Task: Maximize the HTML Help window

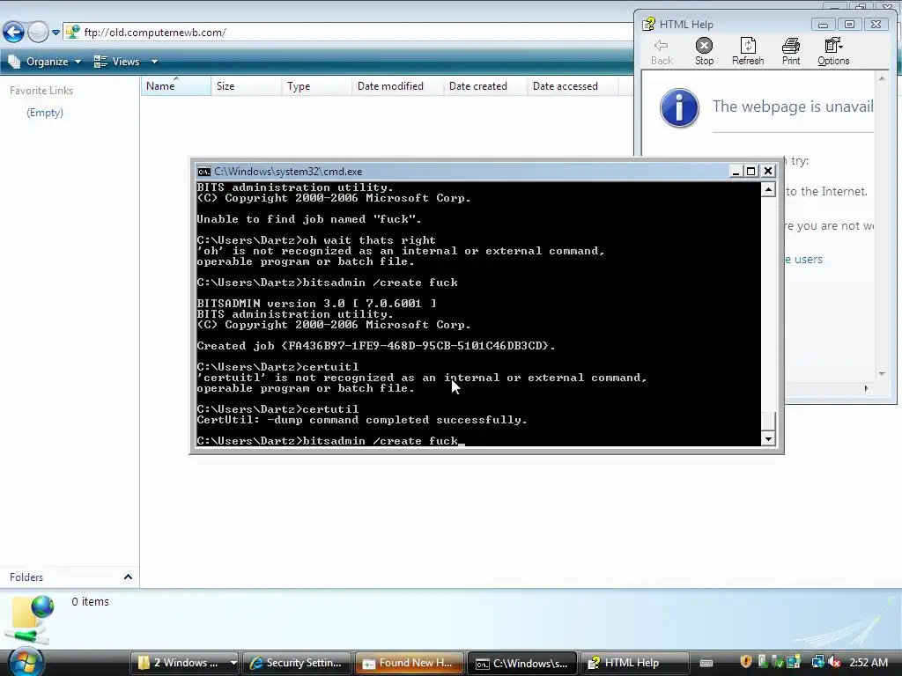Action: click(849, 24)
